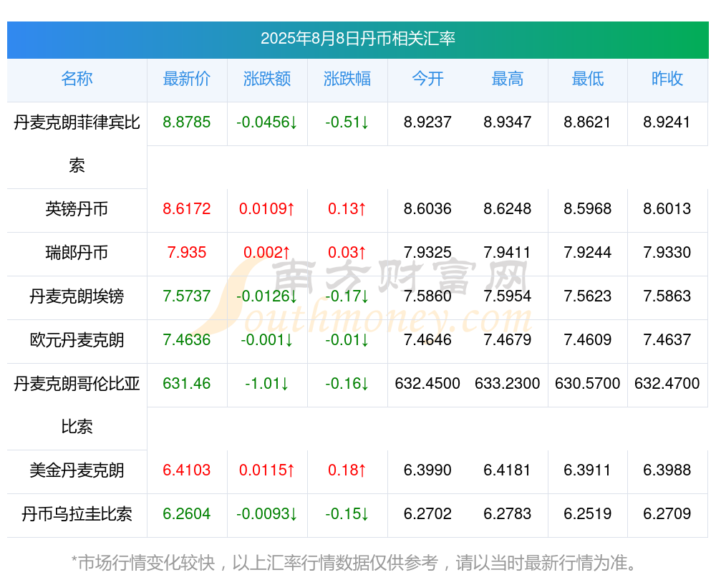This screenshot has height=585, width=716.
Task: Click the row name 瑞郎丹币
Action: pos(77,253)
